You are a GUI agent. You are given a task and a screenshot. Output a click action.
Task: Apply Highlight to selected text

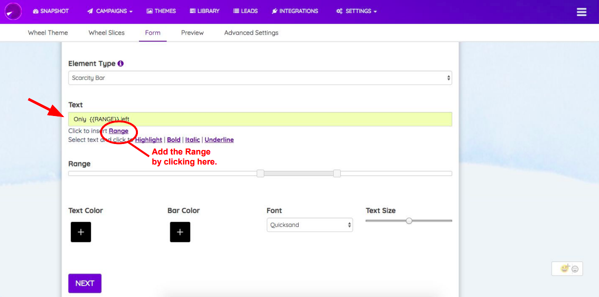point(148,140)
